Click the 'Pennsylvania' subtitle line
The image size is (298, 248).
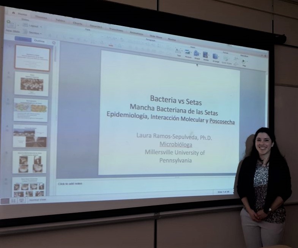175,160
